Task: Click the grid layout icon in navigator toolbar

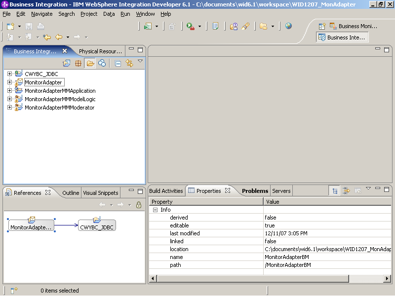Action: pyautogui.click(x=78, y=64)
